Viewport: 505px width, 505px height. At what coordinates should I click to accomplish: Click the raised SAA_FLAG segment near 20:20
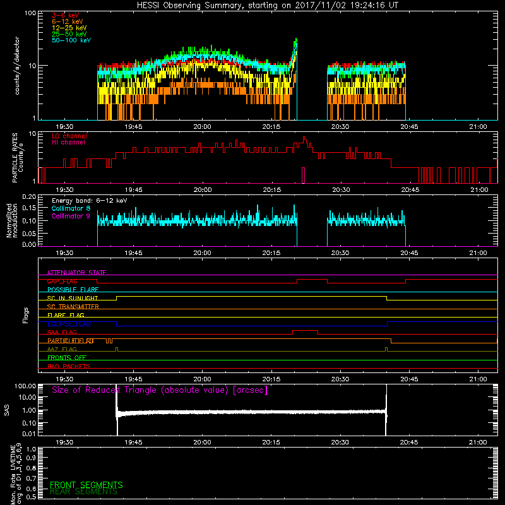[305, 331]
